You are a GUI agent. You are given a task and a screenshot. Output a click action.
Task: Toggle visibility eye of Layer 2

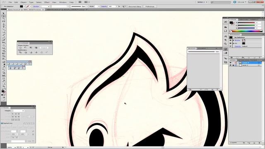click(x=230, y=62)
